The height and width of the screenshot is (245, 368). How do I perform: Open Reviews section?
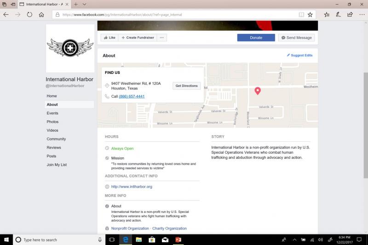[54, 147]
